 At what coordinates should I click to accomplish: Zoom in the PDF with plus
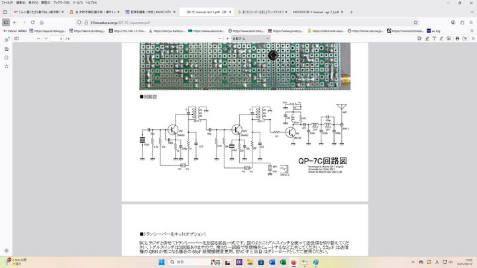coord(227,38)
